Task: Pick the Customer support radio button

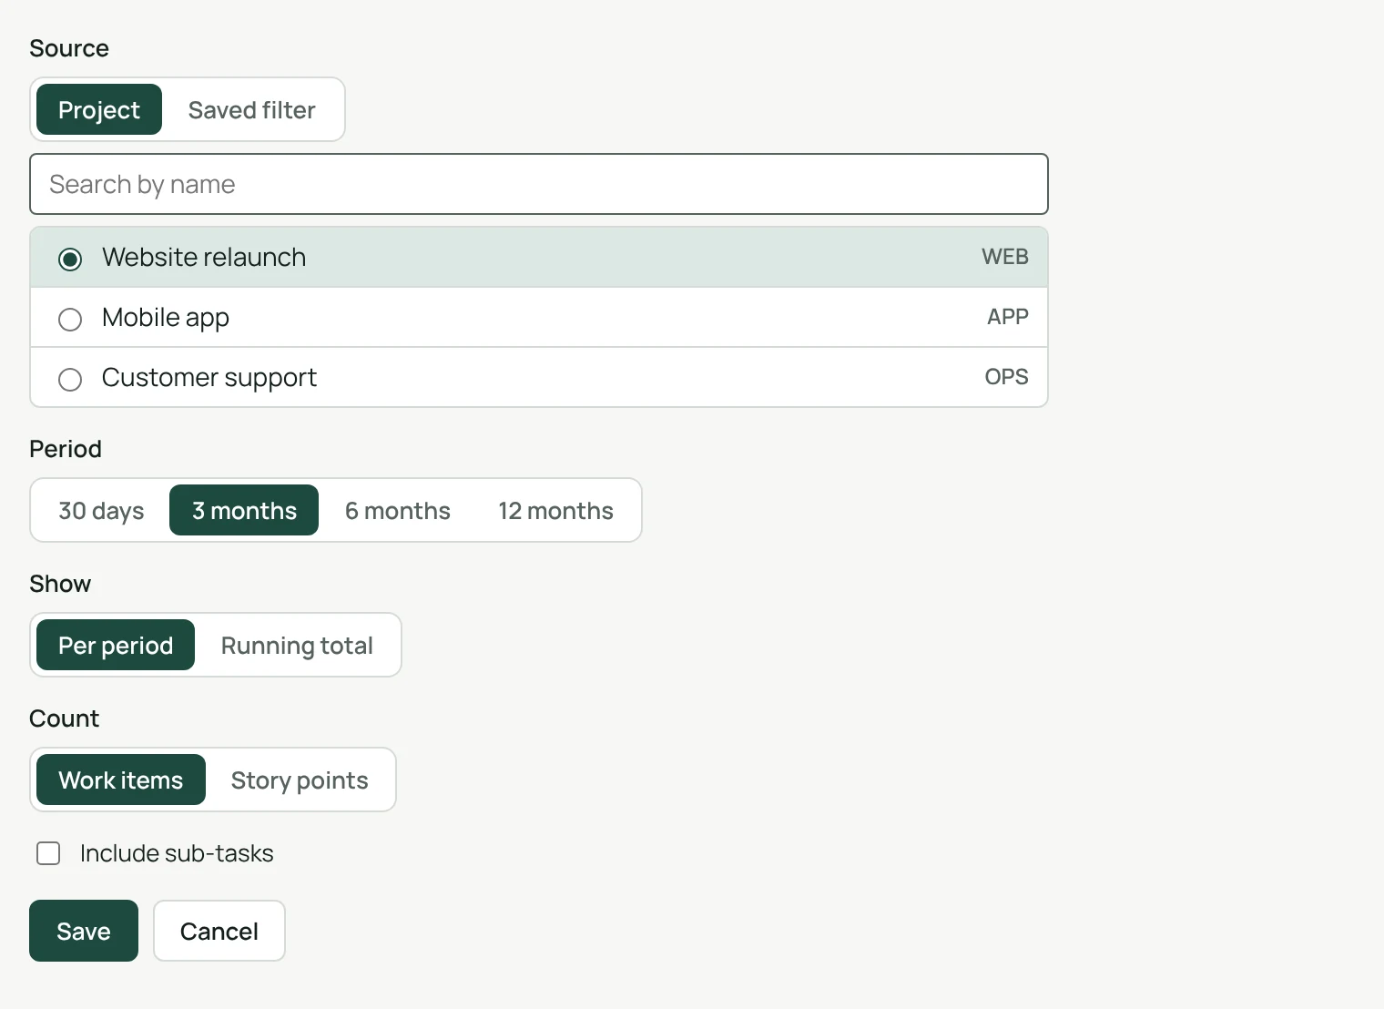Action: tap(70, 379)
